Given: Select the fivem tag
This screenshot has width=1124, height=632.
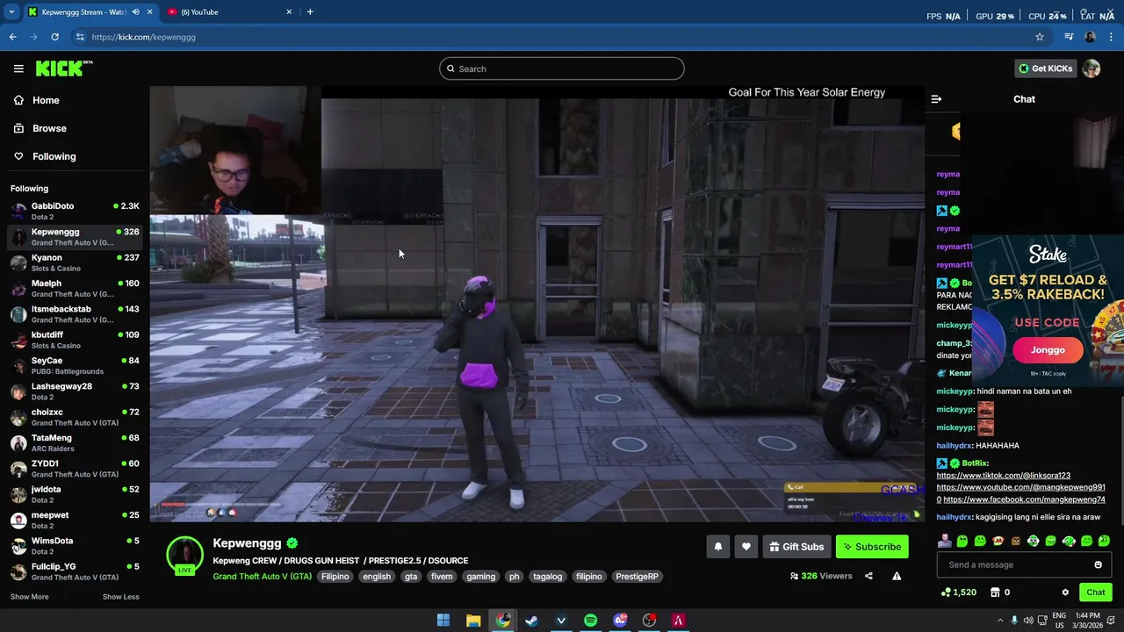Looking at the screenshot, I should (442, 577).
